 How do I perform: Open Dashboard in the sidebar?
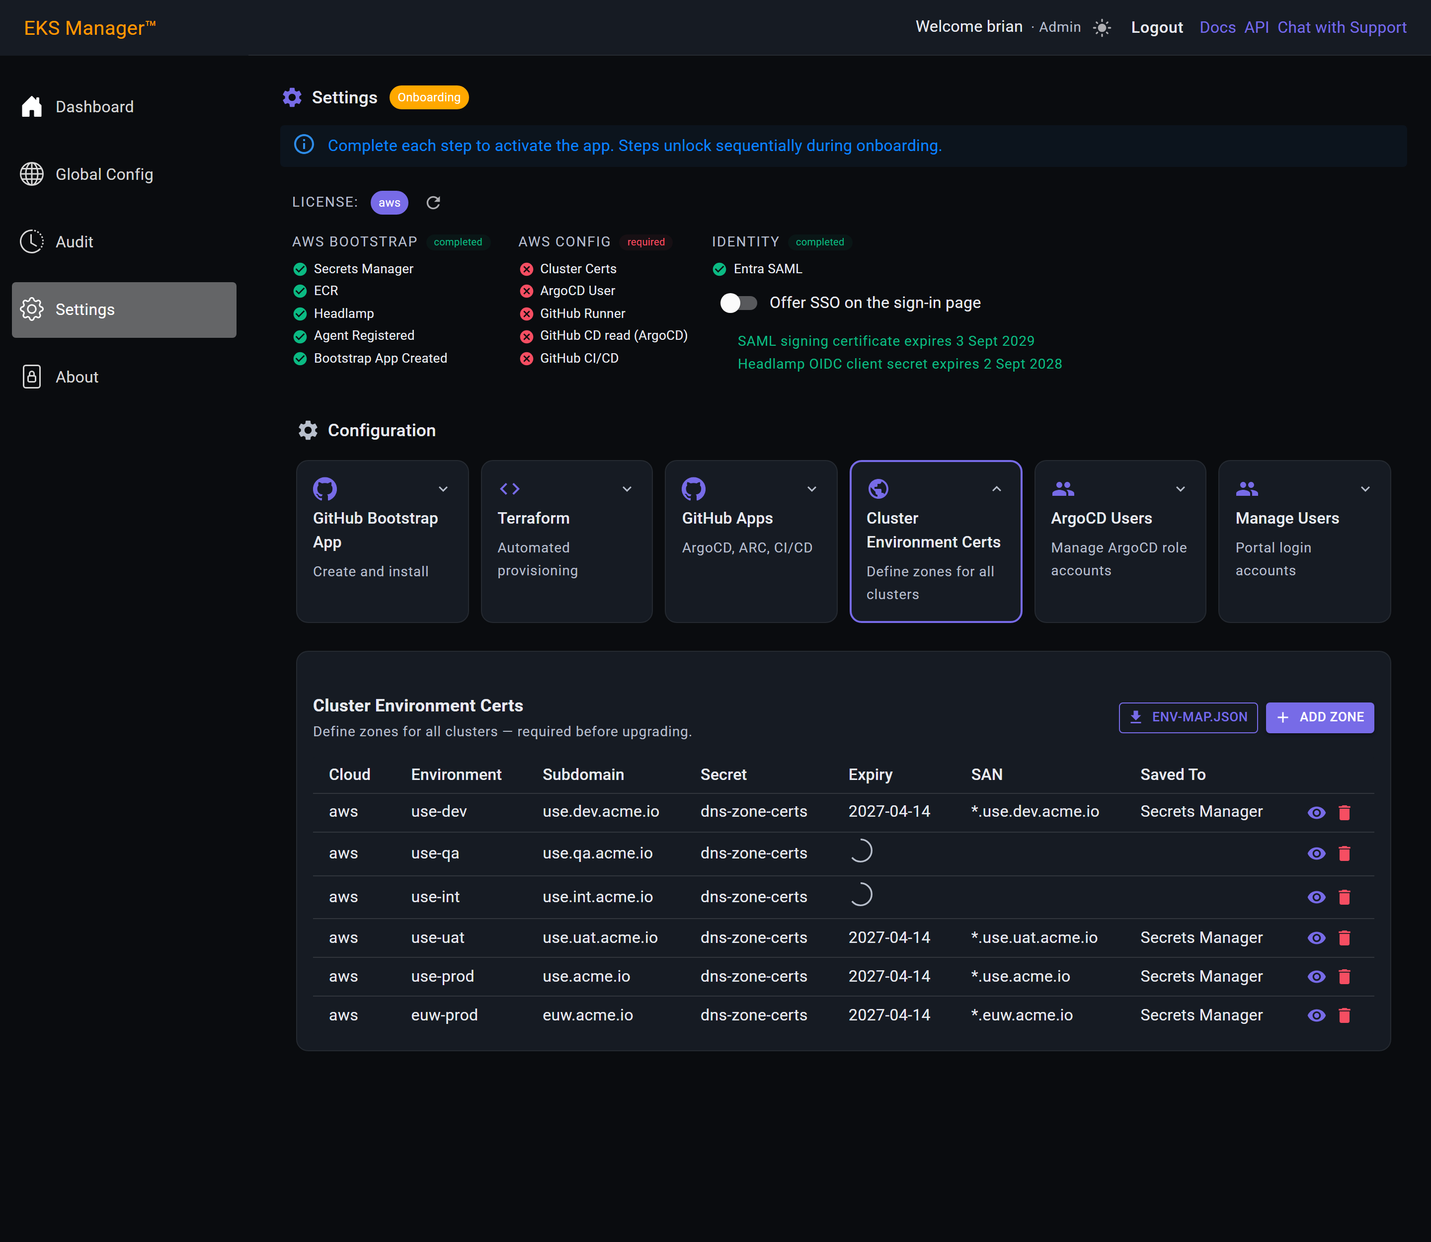click(x=124, y=107)
